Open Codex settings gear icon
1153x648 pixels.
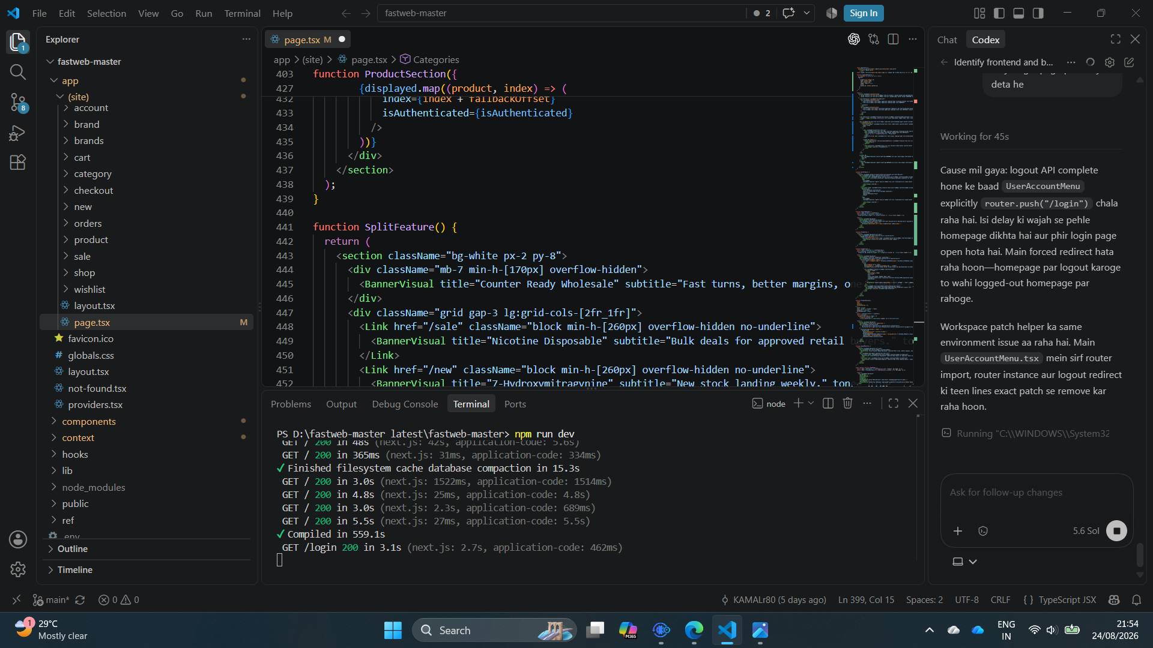point(1110,62)
